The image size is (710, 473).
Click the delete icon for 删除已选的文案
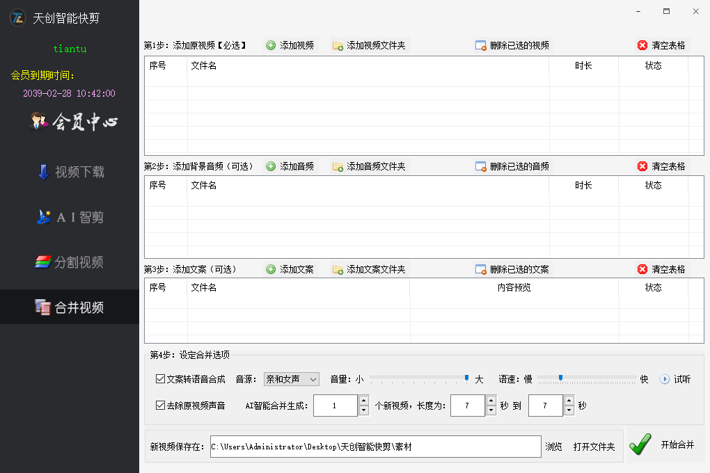coord(480,269)
